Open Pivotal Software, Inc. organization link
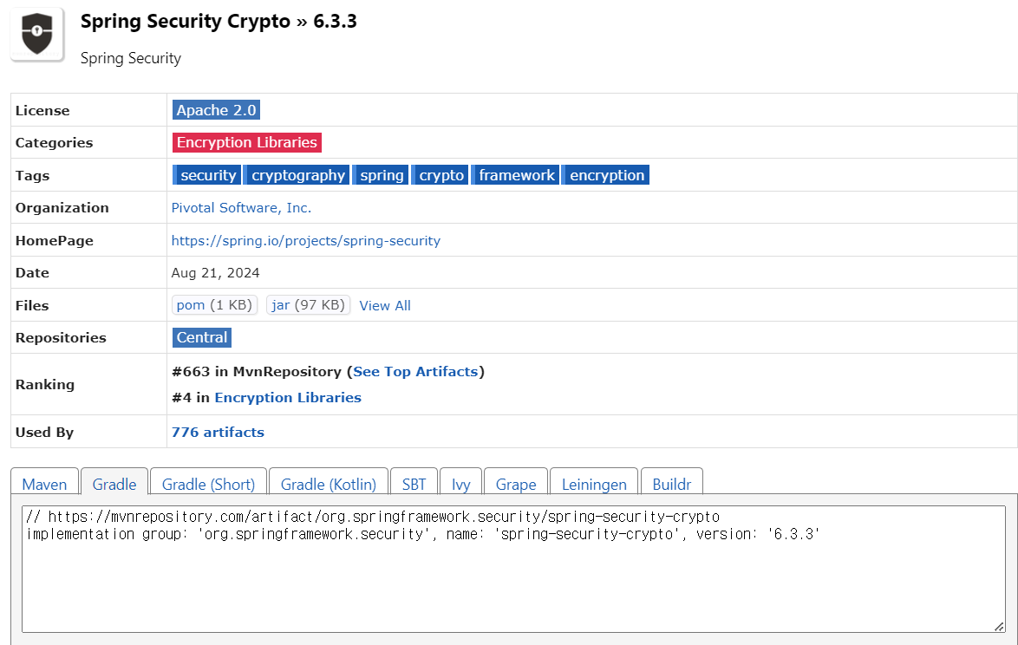This screenshot has width=1018, height=645. [x=242, y=208]
